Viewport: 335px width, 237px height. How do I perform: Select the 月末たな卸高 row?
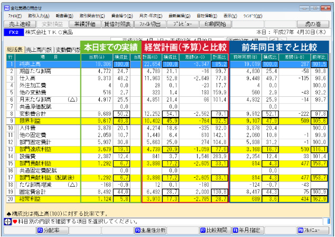point(168,99)
